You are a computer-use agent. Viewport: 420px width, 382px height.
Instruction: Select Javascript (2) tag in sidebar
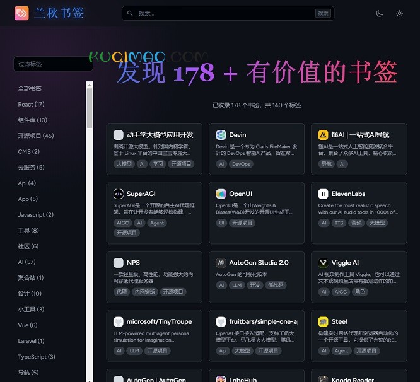click(35, 215)
